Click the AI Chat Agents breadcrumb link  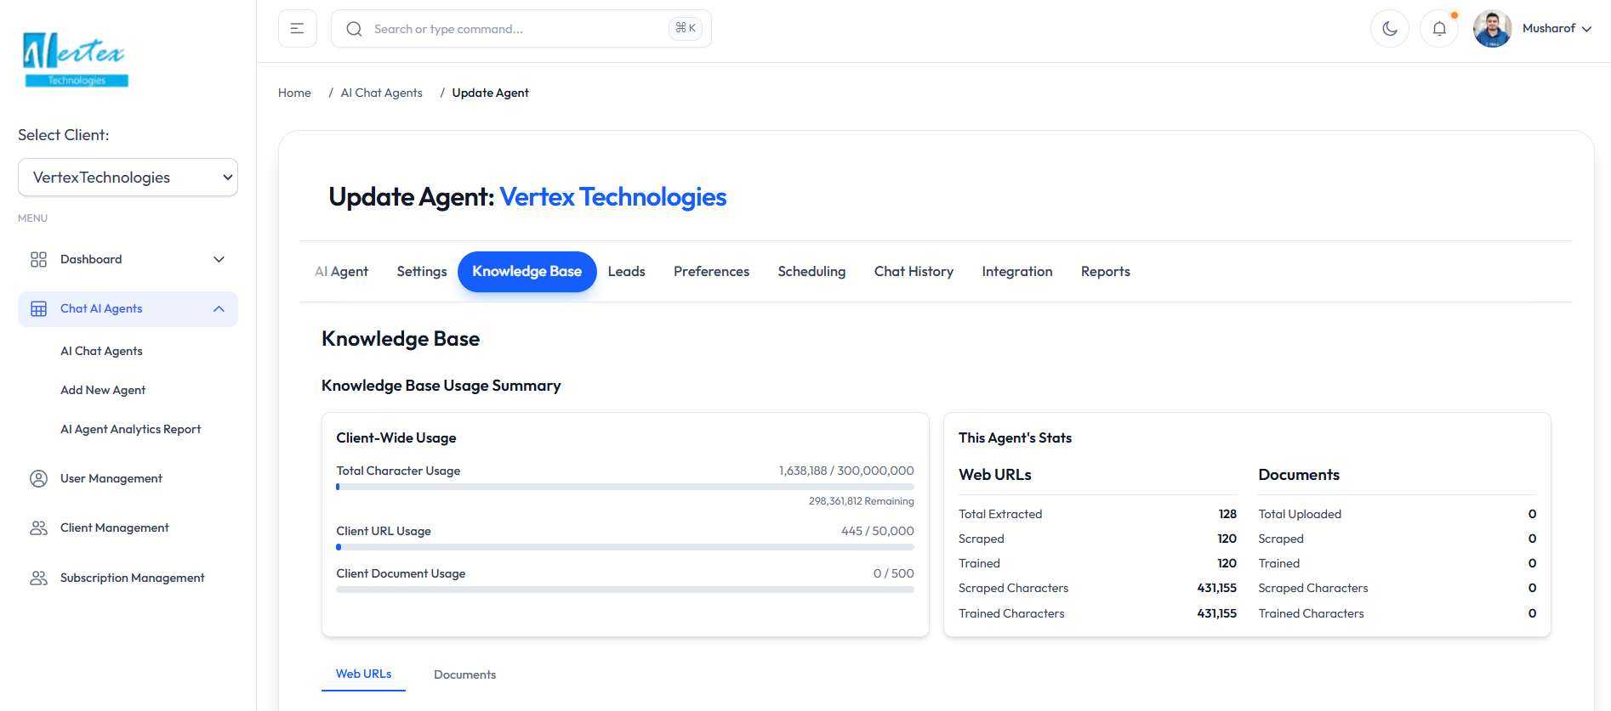[x=381, y=93]
